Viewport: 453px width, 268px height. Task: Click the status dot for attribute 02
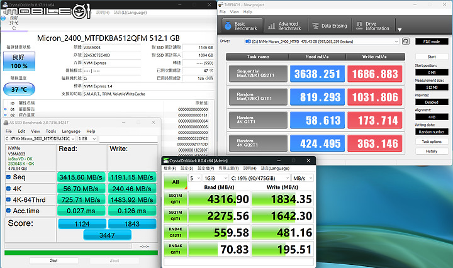coord(6,115)
